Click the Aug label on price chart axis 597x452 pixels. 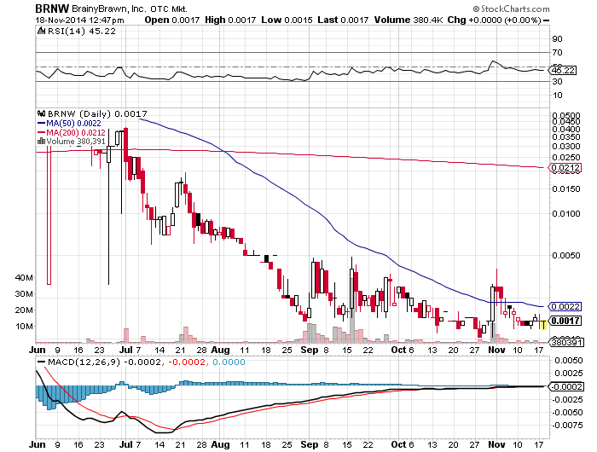coord(220,350)
